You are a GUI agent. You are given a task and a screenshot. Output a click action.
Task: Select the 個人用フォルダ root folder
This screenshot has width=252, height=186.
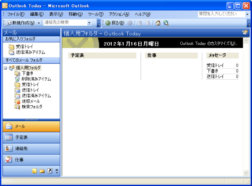(x=28, y=68)
